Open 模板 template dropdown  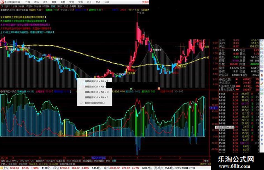pos(206,161)
